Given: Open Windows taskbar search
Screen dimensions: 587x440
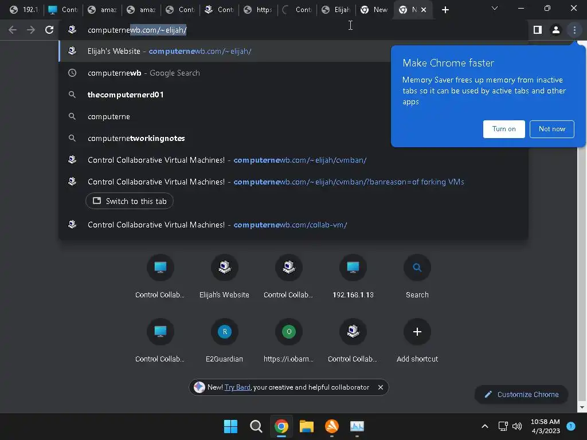Looking at the screenshot, I should click(x=256, y=426).
